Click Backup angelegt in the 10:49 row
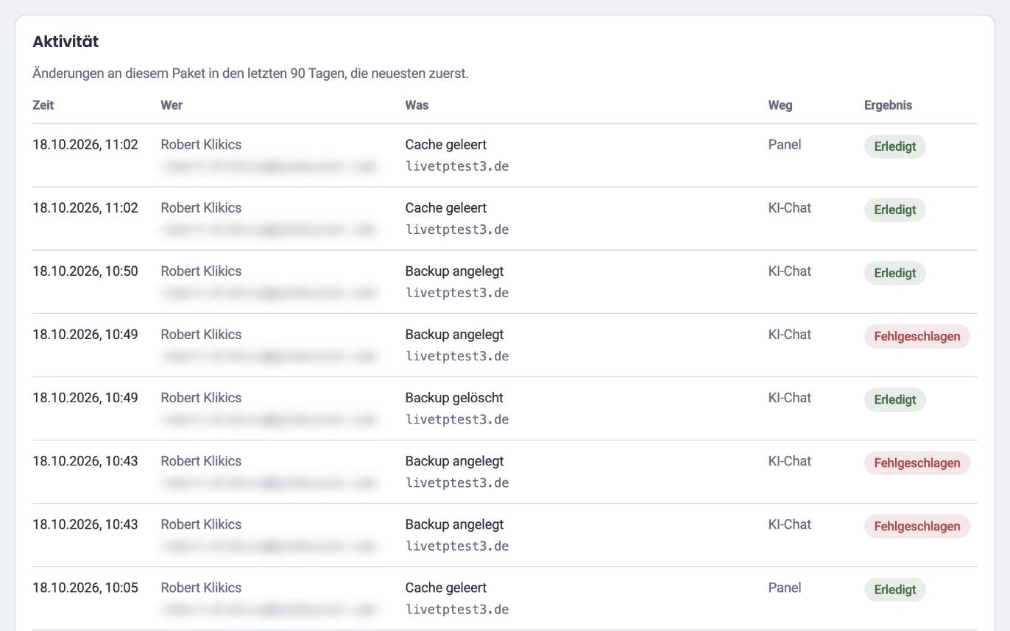The height and width of the screenshot is (631, 1010). (x=455, y=335)
